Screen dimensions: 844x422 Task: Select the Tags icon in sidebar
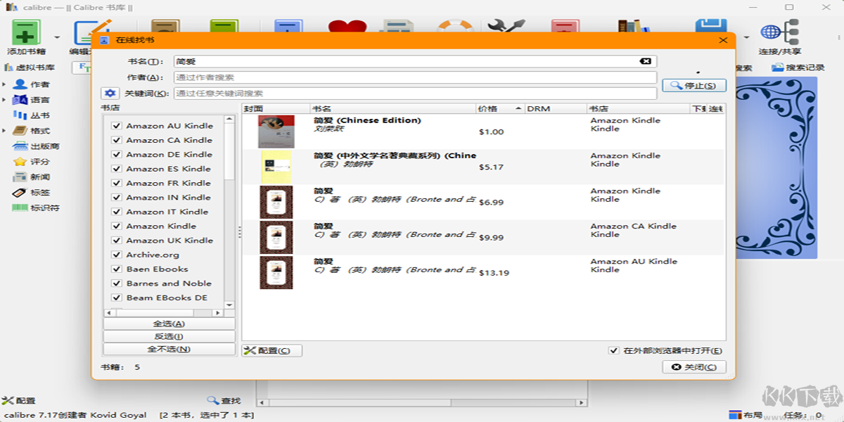click(x=20, y=193)
